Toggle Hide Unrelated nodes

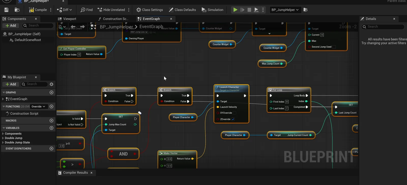(111, 10)
